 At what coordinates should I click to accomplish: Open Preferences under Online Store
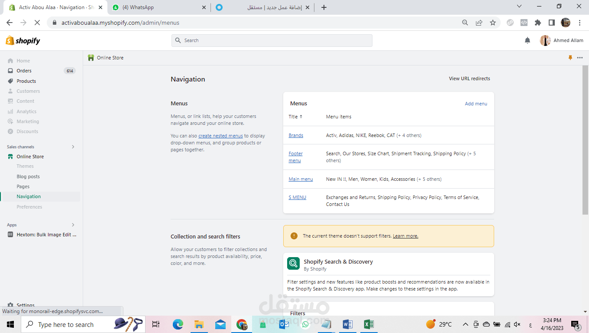pyautogui.click(x=29, y=207)
